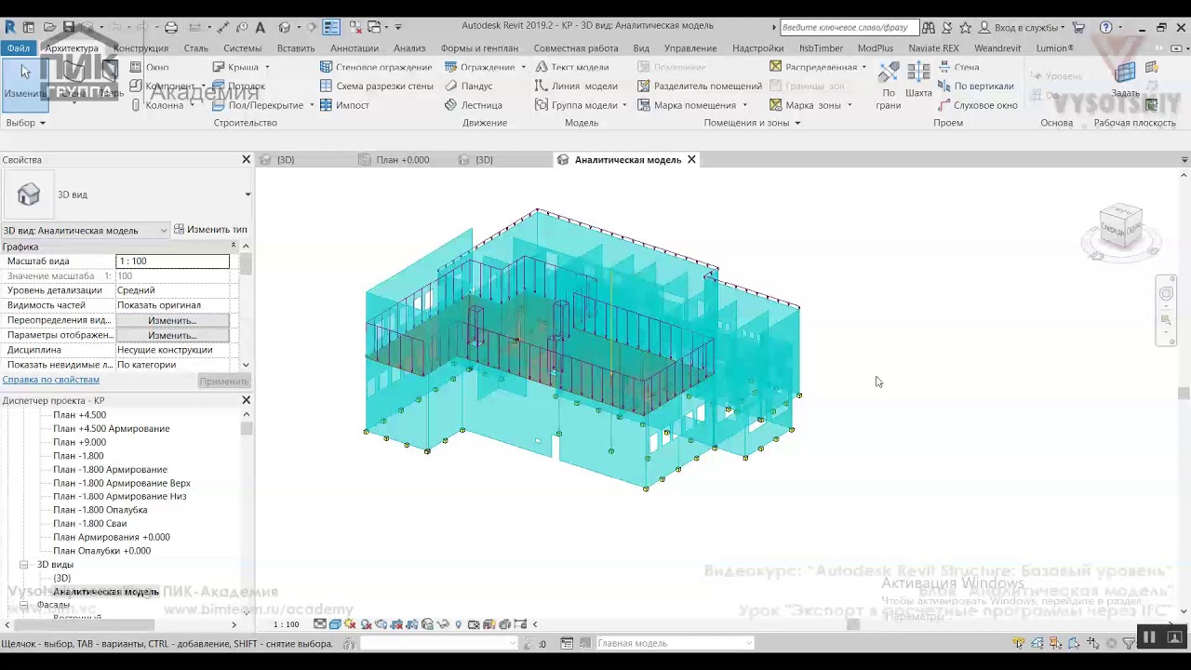Click the Help question mark icon

point(1105,28)
